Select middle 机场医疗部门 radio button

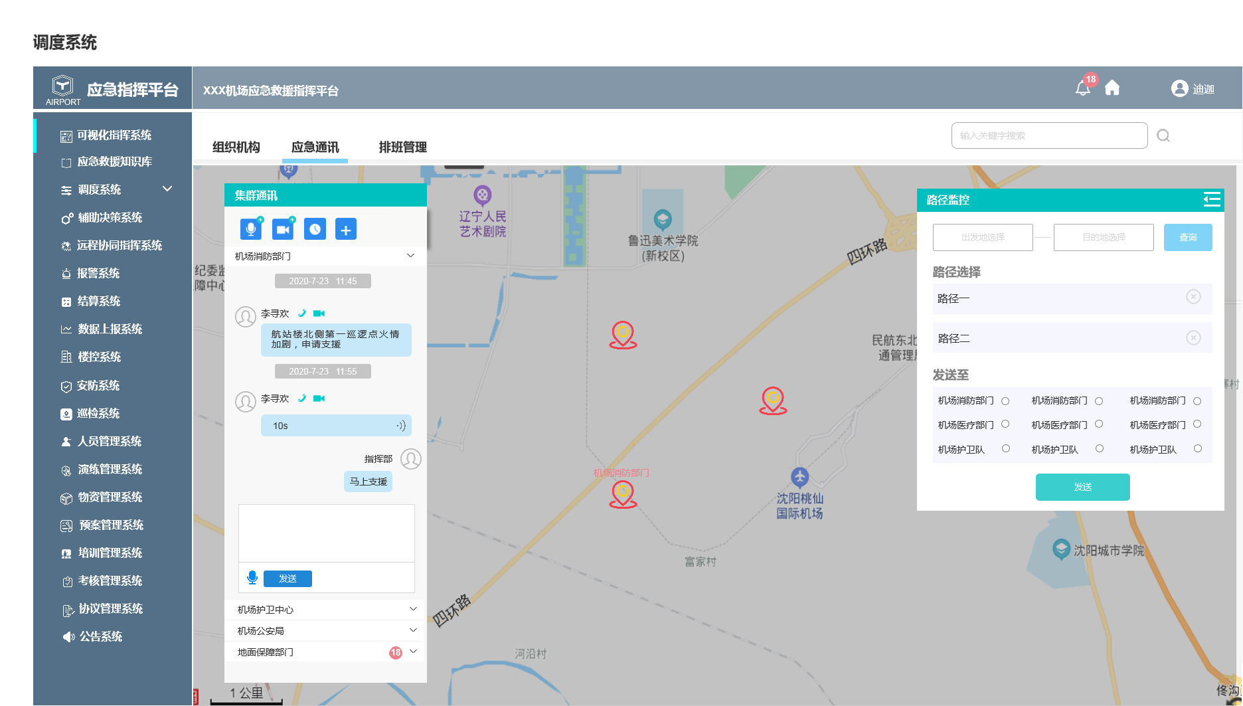click(x=1099, y=424)
